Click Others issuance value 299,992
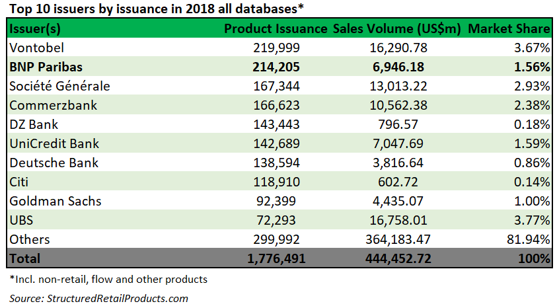557x306 pixels. (x=276, y=240)
